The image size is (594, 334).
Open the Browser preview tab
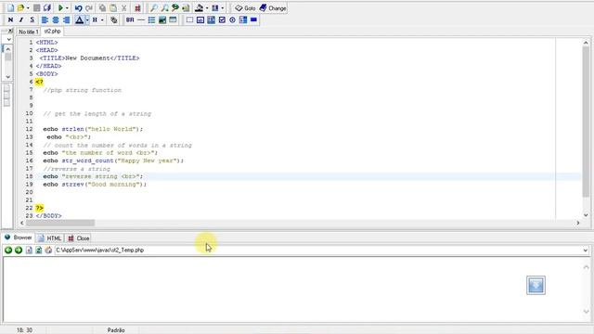pos(19,238)
